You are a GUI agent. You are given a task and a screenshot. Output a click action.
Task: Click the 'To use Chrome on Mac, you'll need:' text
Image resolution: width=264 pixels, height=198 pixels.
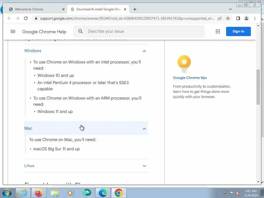point(62,139)
